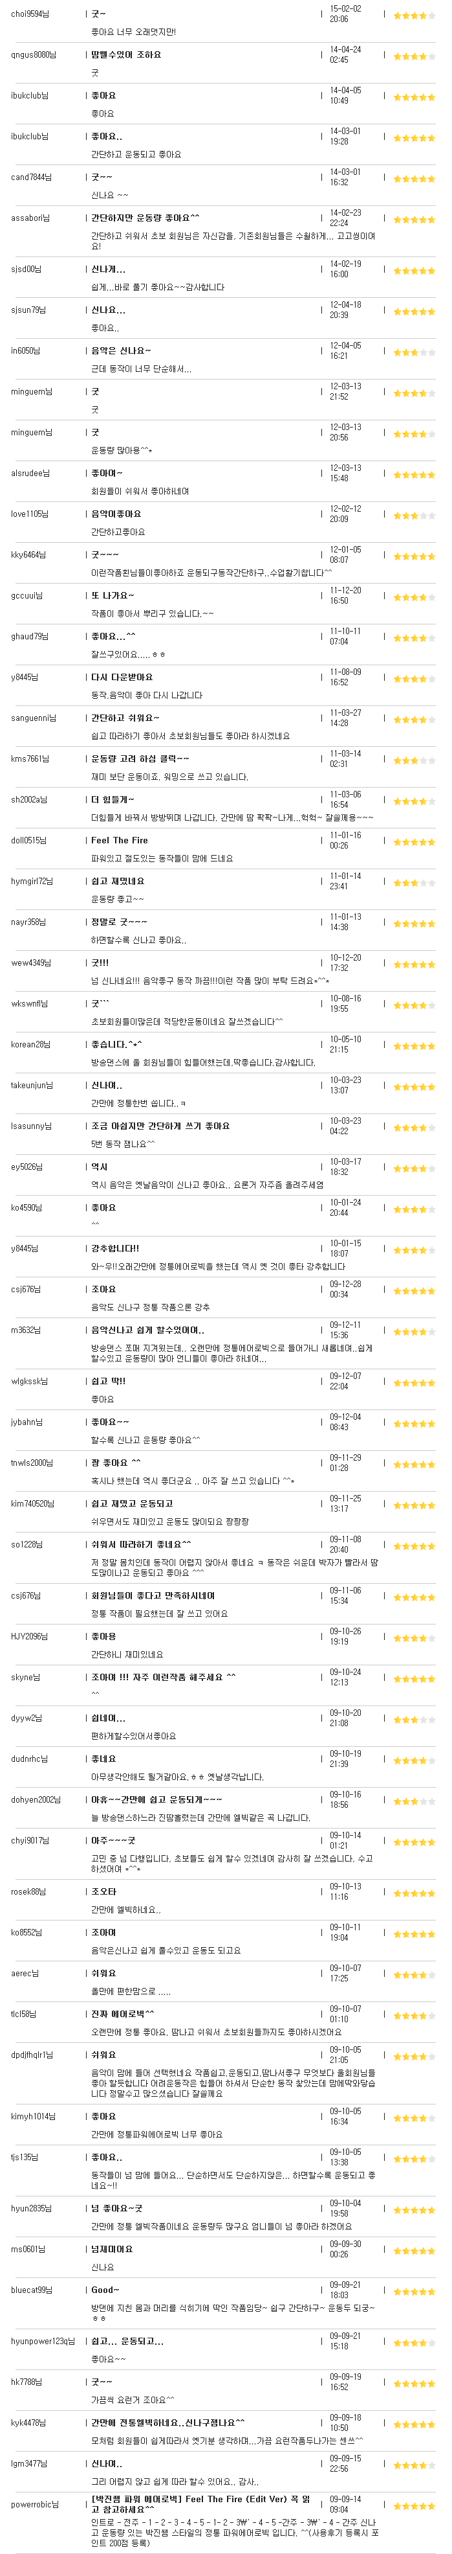Select the star rating on assabori's review

pos(414,220)
